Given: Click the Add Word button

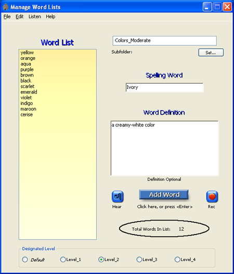Looking at the screenshot, I should coord(164,194).
